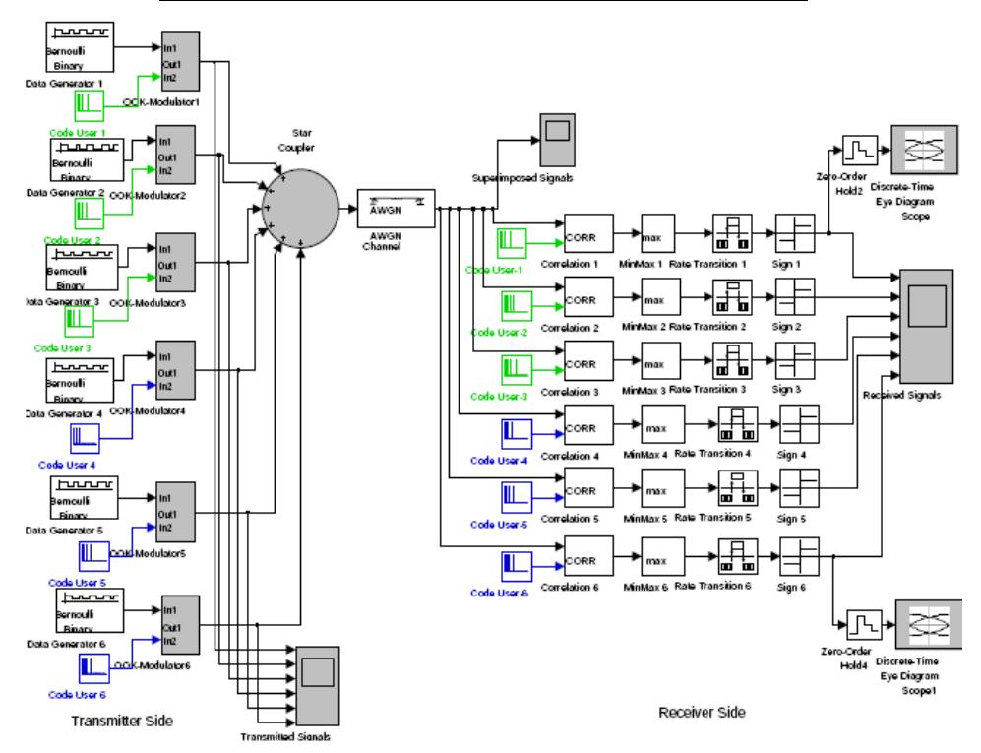Open the Transmitted Signals scope block
Screen dimensions: 981x753
317,685
